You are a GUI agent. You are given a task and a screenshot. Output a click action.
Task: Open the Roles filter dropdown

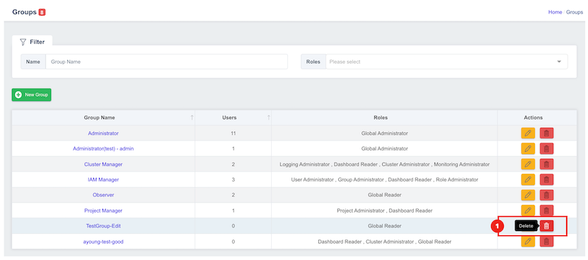pos(446,61)
